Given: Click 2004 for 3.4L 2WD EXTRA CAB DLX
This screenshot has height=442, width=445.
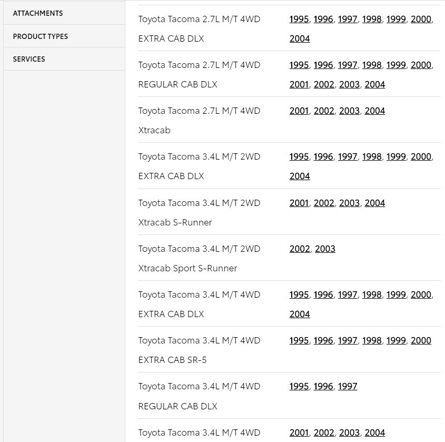Looking at the screenshot, I should pos(300,176).
